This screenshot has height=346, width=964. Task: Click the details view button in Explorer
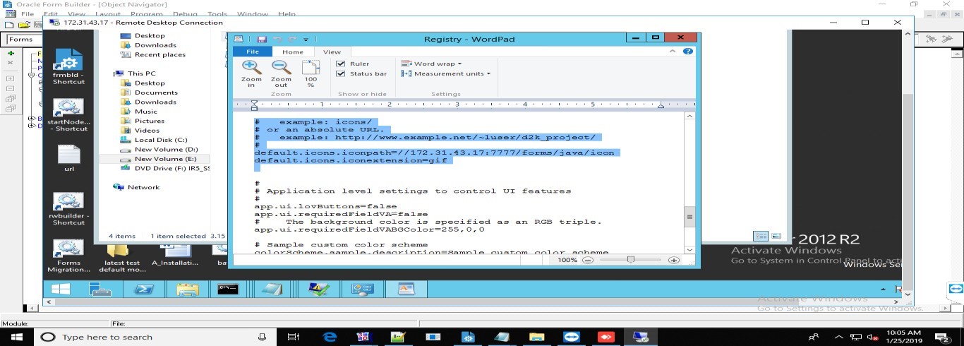tap(761, 236)
